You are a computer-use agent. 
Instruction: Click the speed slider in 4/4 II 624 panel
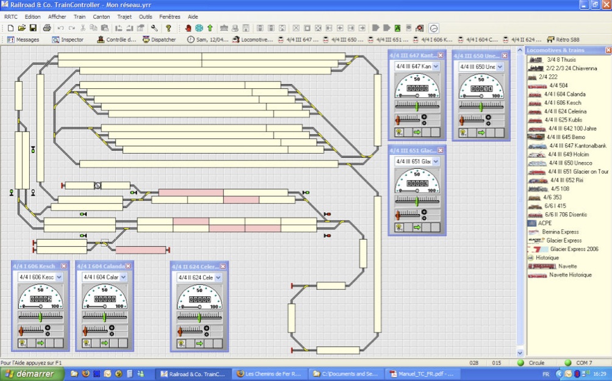pyautogui.click(x=200, y=317)
